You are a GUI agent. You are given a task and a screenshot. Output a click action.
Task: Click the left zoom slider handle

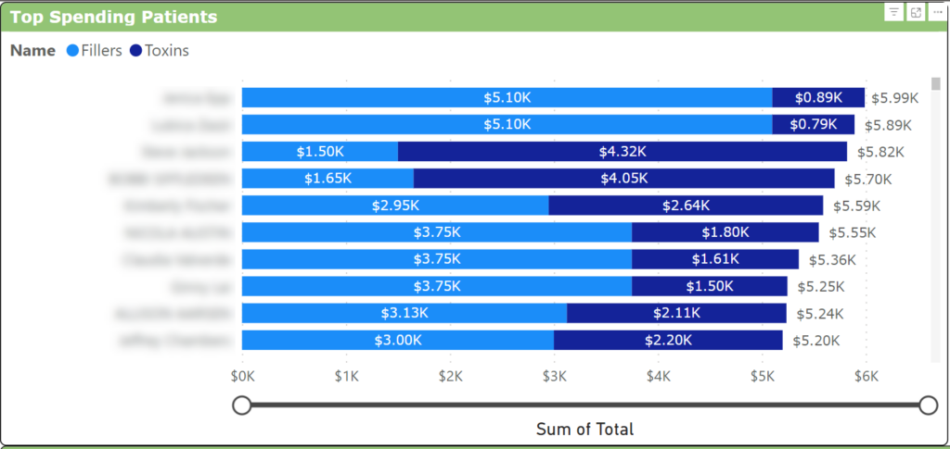[242, 405]
